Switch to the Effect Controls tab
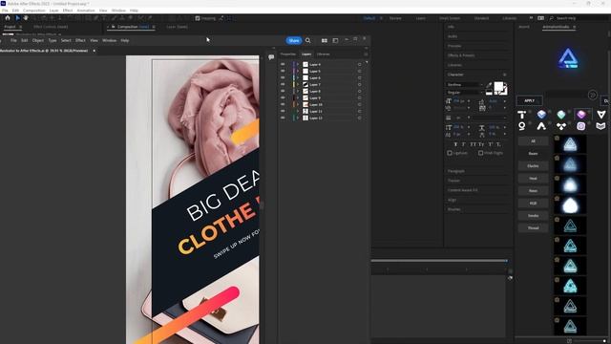This screenshot has height=344, width=611. pos(51,27)
